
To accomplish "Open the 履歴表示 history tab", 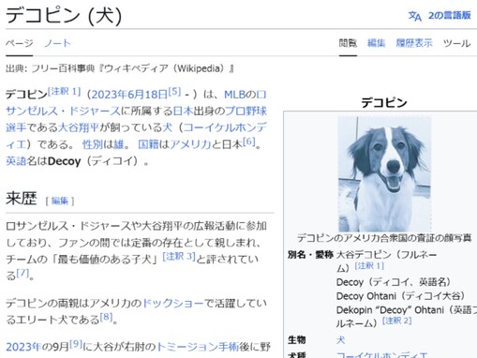I will tap(414, 43).
